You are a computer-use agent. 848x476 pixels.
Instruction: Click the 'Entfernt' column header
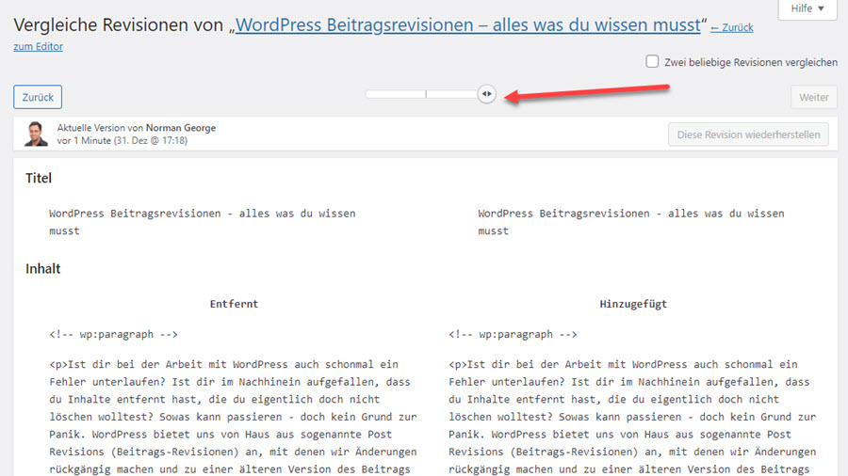(x=235, y=304)
